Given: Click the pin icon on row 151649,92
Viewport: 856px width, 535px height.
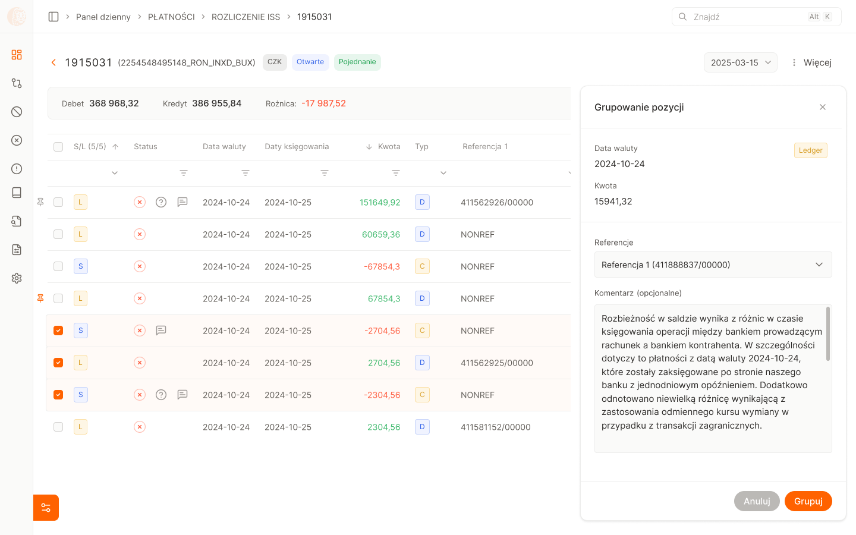Looking at the screenshot, I should [x=40, y=202].
